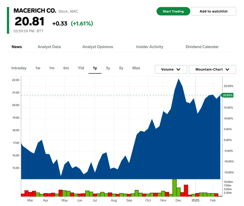Select the 1w chart range

coord(38,68)
